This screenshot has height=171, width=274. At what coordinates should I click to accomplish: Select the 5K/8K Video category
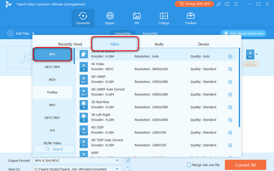[x=52, y=143]
